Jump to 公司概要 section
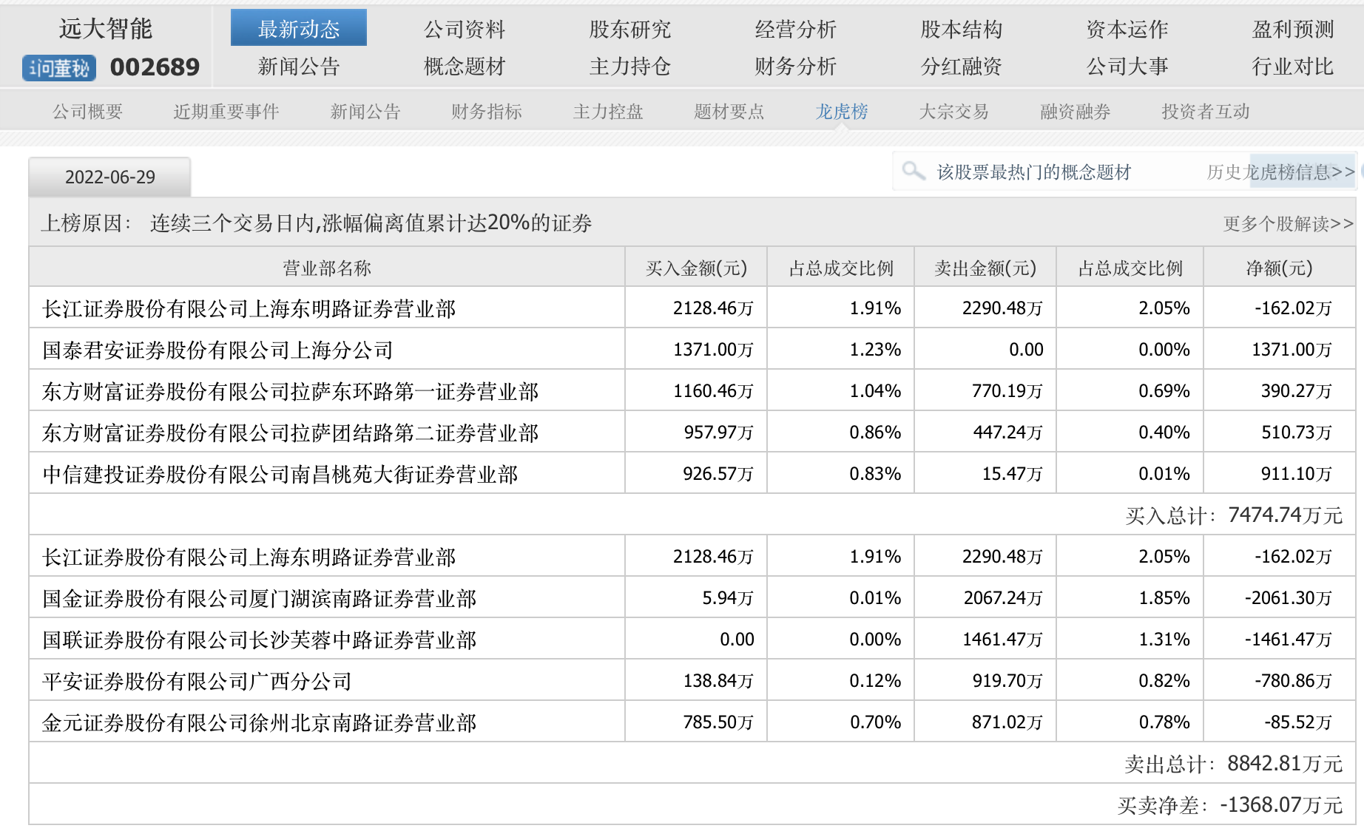 point(87,112)
